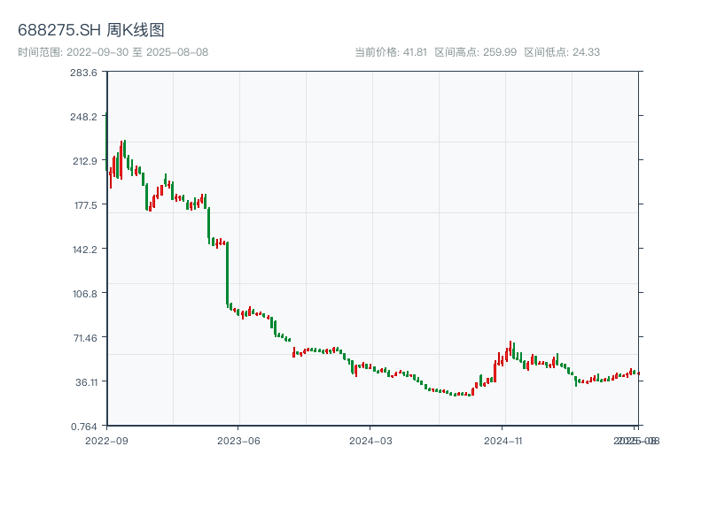Screen dimensions: 709x531
Task: Click the 248.2 y-axis label
Action: point(84,117)
